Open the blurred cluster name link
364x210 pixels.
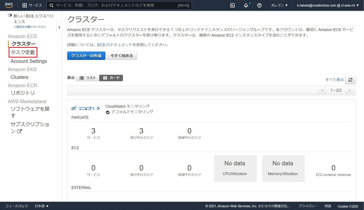(86, 108)
